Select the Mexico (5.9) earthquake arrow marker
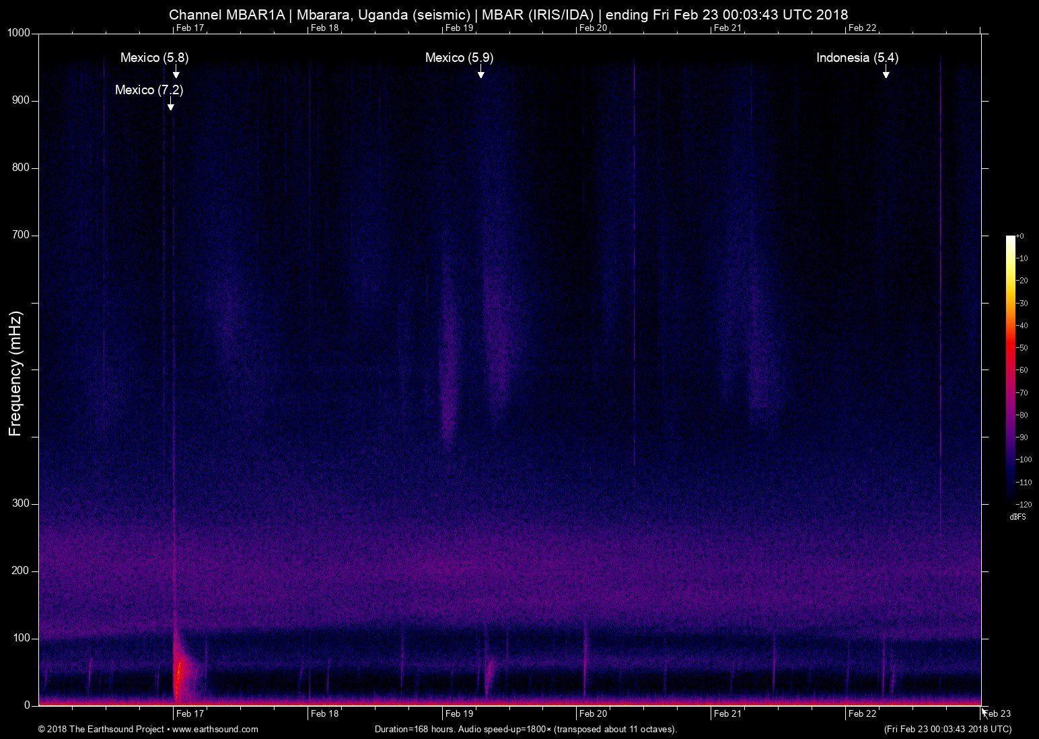Image resolution: width=1039 pixels, height=739 pixels. [x=481, y=72]
